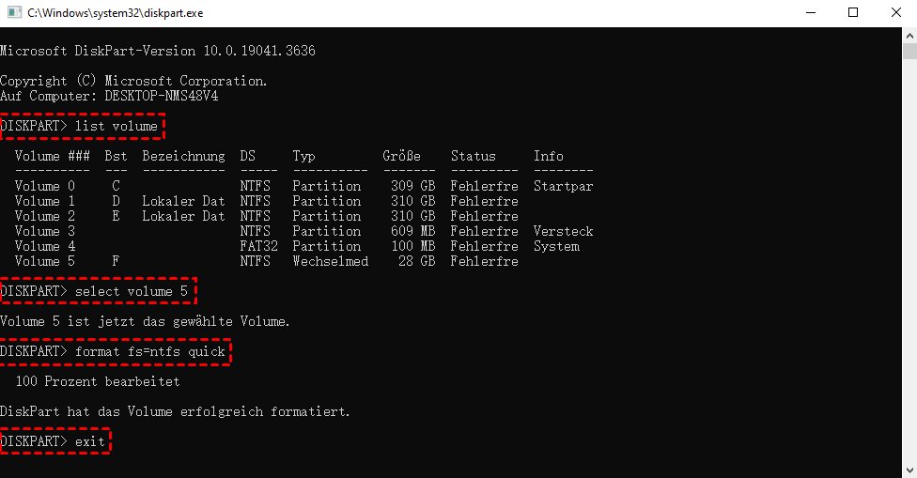The image size is (917, 478).
Task: Click the scrollbar up arrow
Action: [x=909, y=35]
